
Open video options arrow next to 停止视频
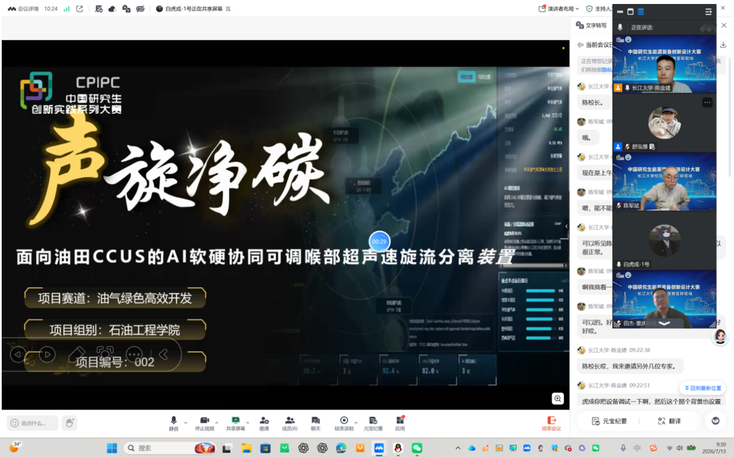[x=217, y=422]
